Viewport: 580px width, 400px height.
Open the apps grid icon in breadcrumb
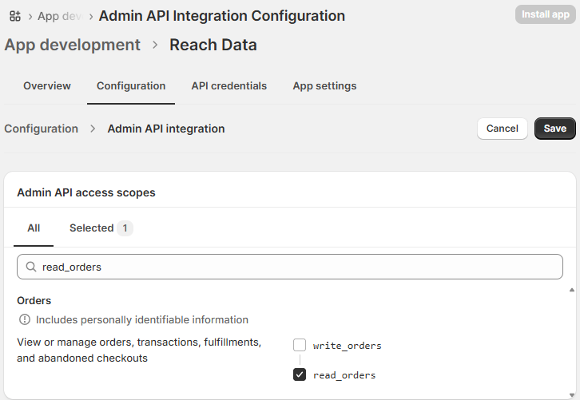pyautogui.click(x=15, y=16)
